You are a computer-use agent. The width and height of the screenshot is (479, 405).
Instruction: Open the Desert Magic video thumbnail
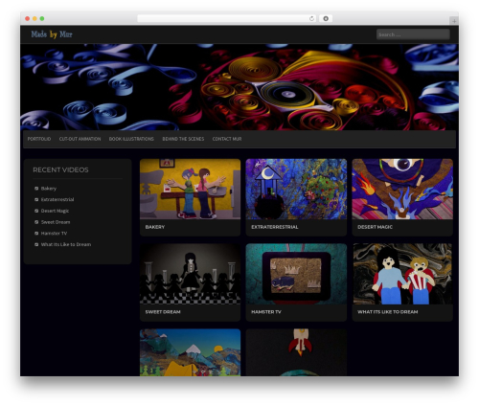[402, 189]
